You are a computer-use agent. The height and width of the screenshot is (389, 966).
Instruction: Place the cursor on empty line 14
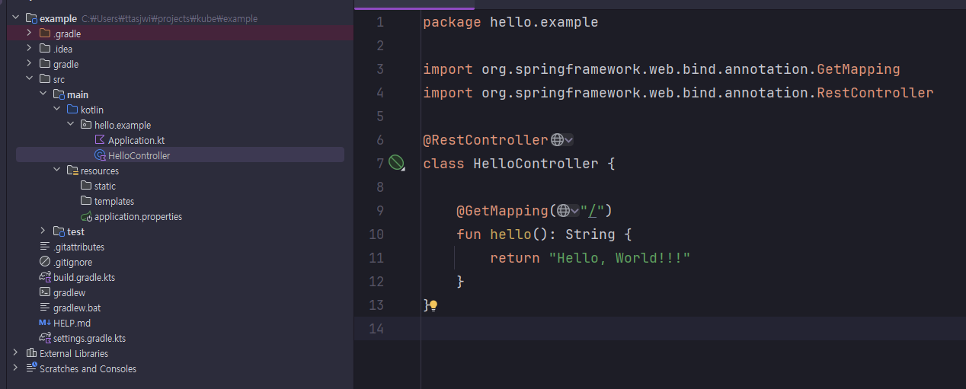point(693,329)
